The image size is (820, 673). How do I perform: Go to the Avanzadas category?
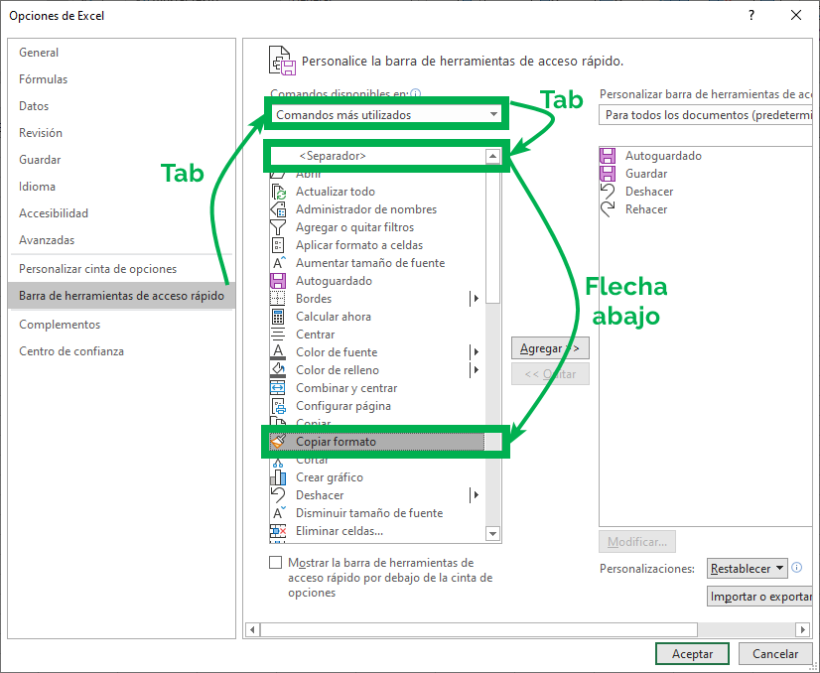(x=121, y=240)
